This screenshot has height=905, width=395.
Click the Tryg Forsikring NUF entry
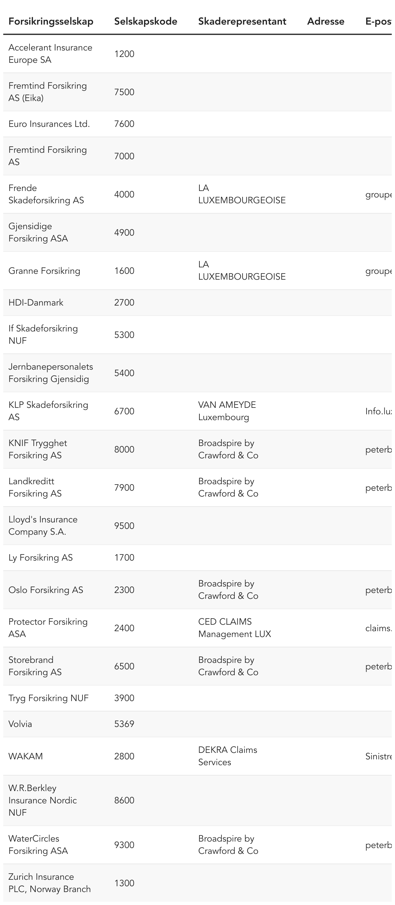(x=49, y=698)
